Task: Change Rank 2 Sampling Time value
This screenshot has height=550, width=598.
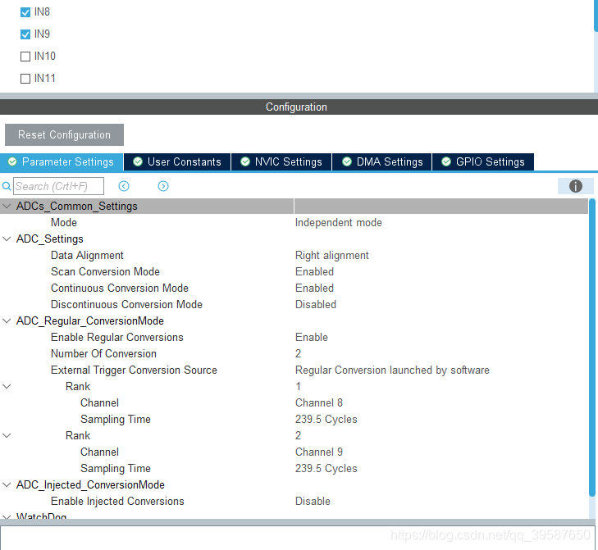Action: coord(326,468)
